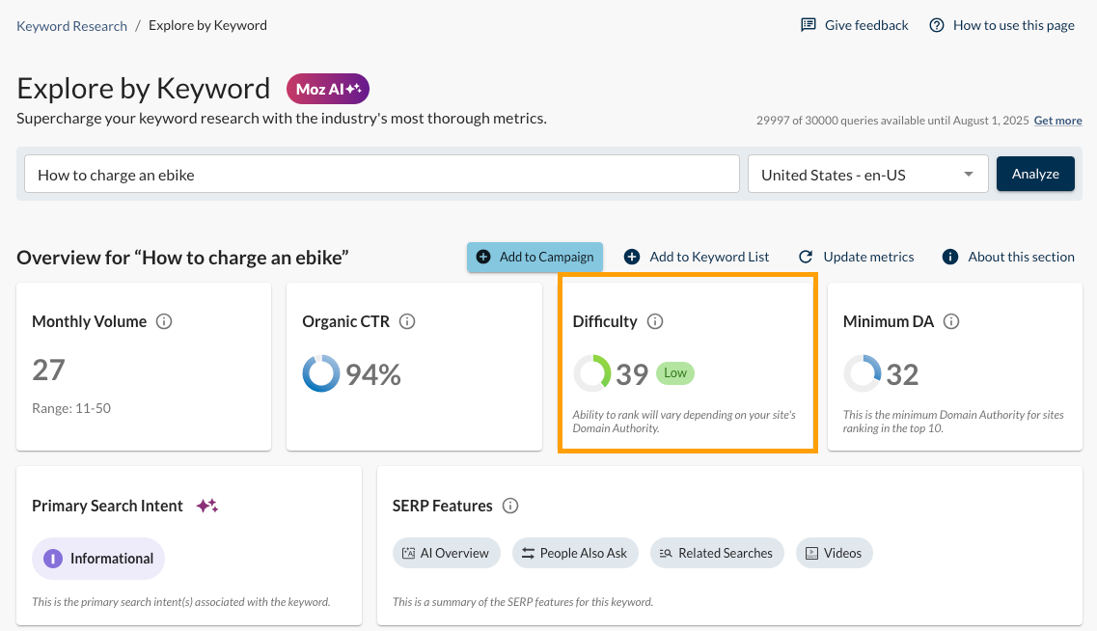Open the About this section info icon

[x=949, y=256]
